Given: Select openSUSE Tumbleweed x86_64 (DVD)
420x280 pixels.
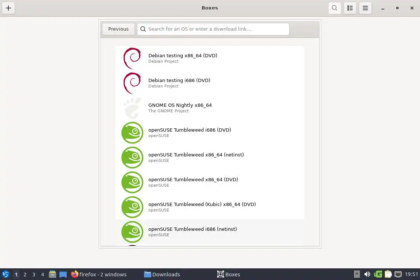Looking at the screenshot, I should tap(210, 182).
